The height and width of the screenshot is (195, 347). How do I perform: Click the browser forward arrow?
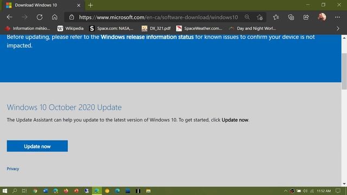click(24, 17)
